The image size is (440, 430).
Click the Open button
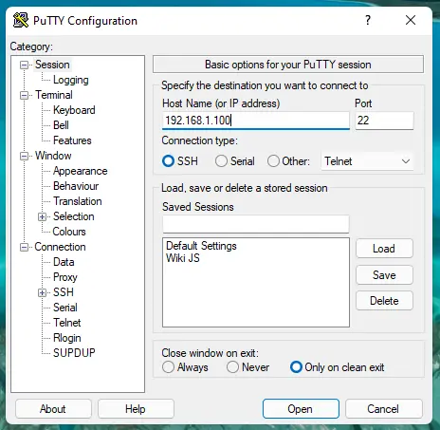point(301,409)
